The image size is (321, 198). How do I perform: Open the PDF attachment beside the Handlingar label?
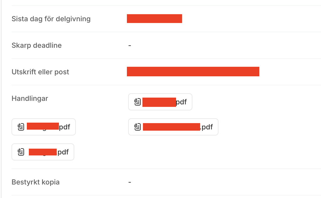pyautogui.click(x=160, y=102)
